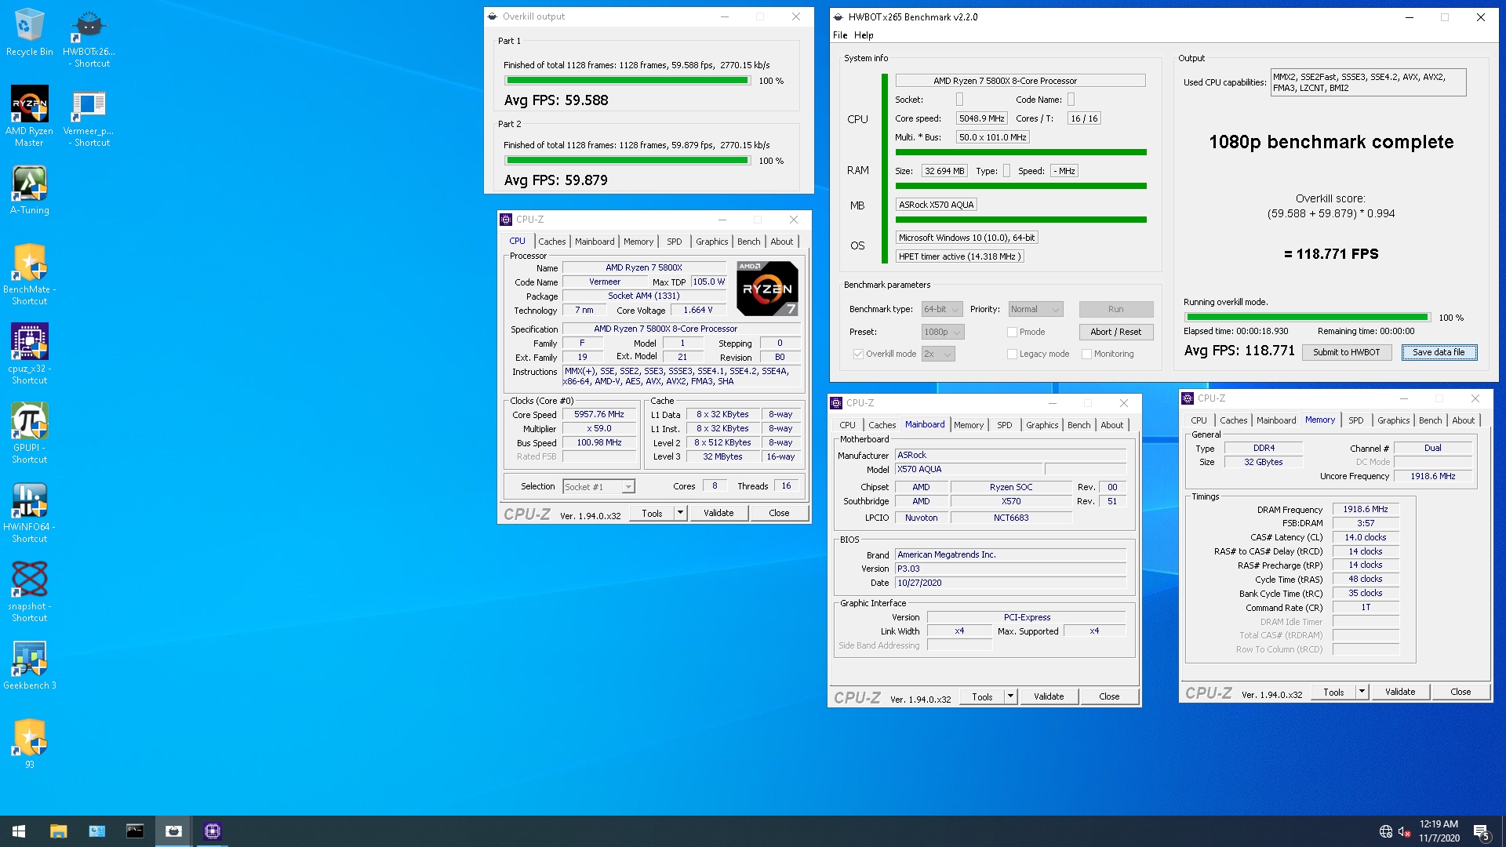1506x847 pixels.
Task: Open HWBOTx265 shortcut on desktop
Action: pos(89,38)
